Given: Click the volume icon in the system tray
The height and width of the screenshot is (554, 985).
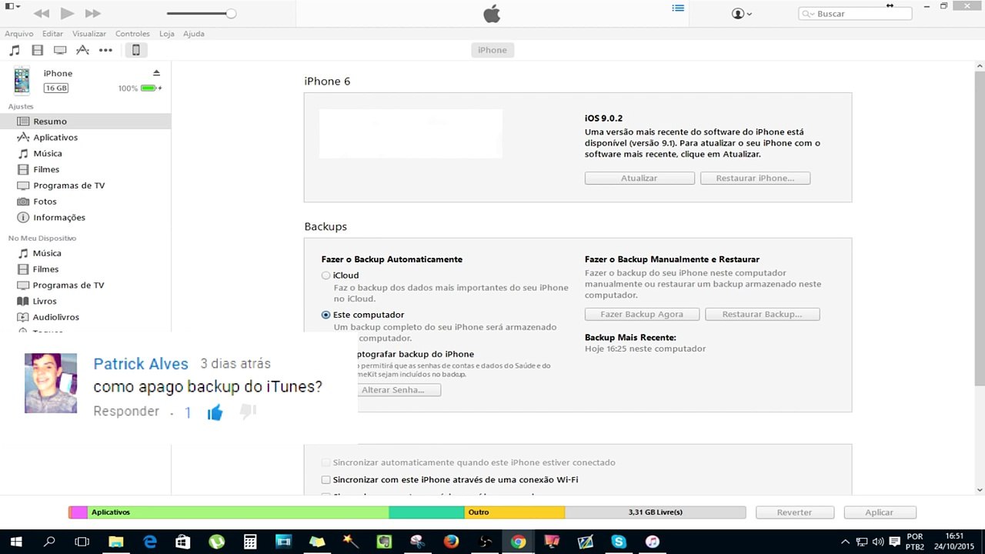Looking at the screenshot, I should (x=878, y=542).
